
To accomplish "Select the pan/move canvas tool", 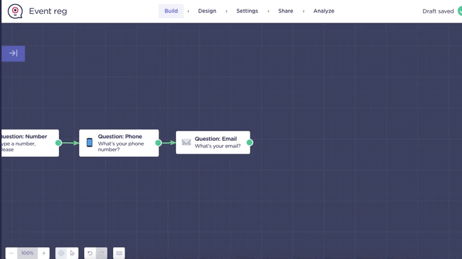I will point(62,253).
